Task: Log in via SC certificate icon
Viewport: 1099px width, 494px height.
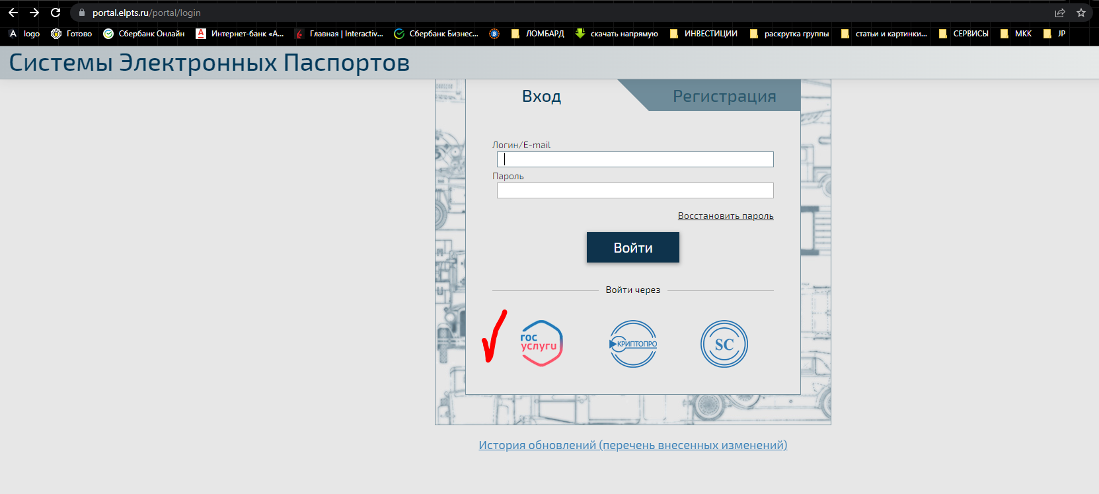Action: pyautogui.click(x=724, y=344)
